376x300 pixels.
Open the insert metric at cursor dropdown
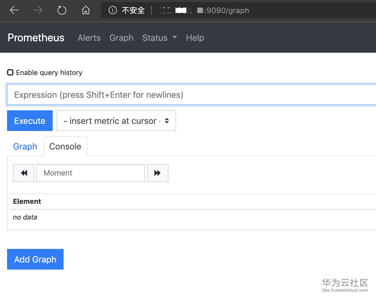coord(116,121)
